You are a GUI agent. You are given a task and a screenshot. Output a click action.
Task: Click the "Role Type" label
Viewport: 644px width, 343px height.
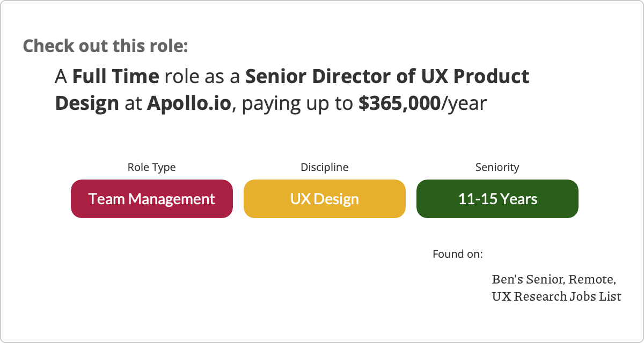click(151, 167)
